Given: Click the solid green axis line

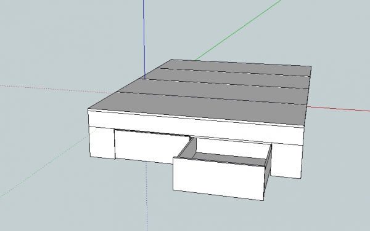Looking at the screenshot, I should tap(238, 29).
